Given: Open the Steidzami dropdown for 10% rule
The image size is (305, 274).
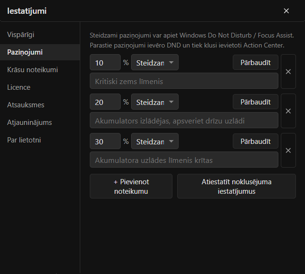Looking at the screenshot, I should pos(155,62).
